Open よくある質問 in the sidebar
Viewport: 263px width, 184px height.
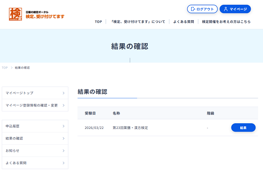point(16,163)
